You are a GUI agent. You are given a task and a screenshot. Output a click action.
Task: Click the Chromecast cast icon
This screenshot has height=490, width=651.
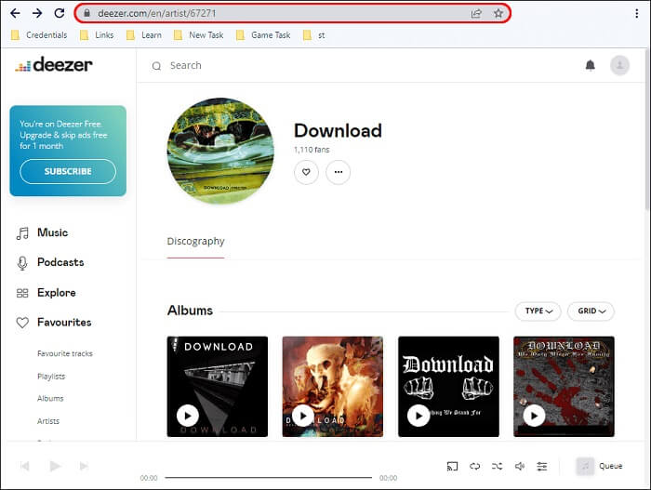point(453,465)
